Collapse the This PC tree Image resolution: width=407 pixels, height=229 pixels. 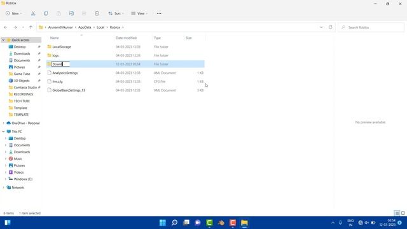coord(3,132)
